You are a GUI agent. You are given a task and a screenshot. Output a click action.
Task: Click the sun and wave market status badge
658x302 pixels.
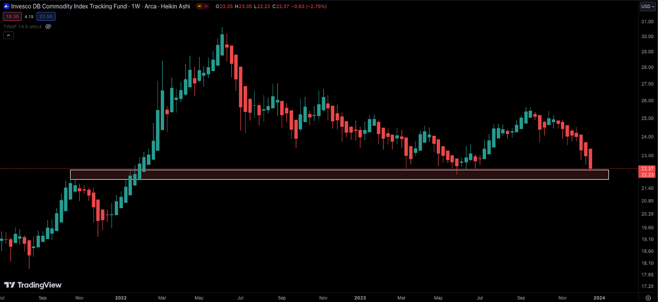point(202,6)
